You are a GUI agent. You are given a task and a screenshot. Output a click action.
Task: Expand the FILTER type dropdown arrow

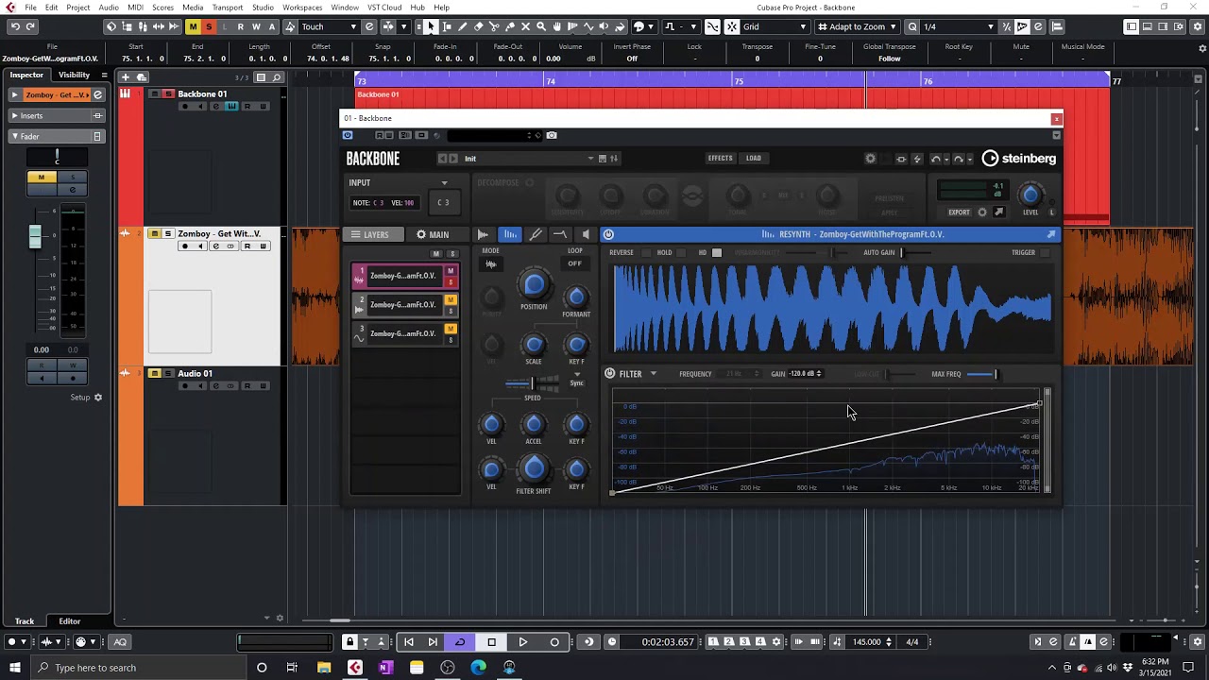click(x=653, y=374)
